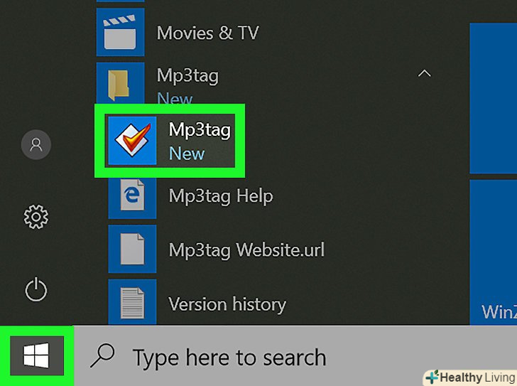Click the Windows Start button
This screenshot has height=386, width=517.
click(x=37, y=355)
